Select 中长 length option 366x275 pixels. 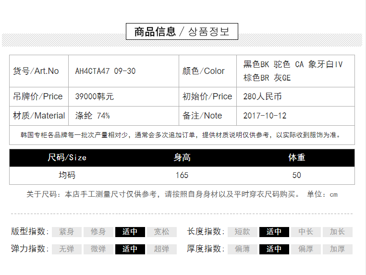click(306, 232)
